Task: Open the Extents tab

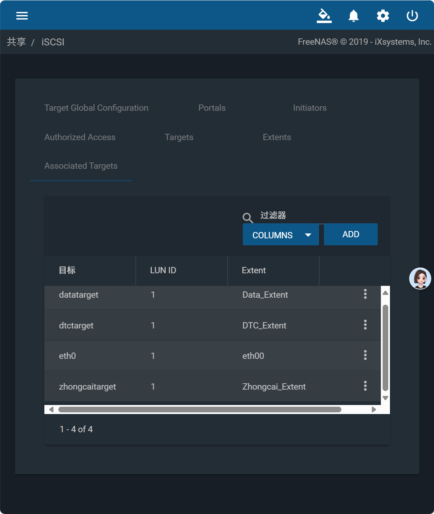Action: pyautogui.click(x=277, y=137)
